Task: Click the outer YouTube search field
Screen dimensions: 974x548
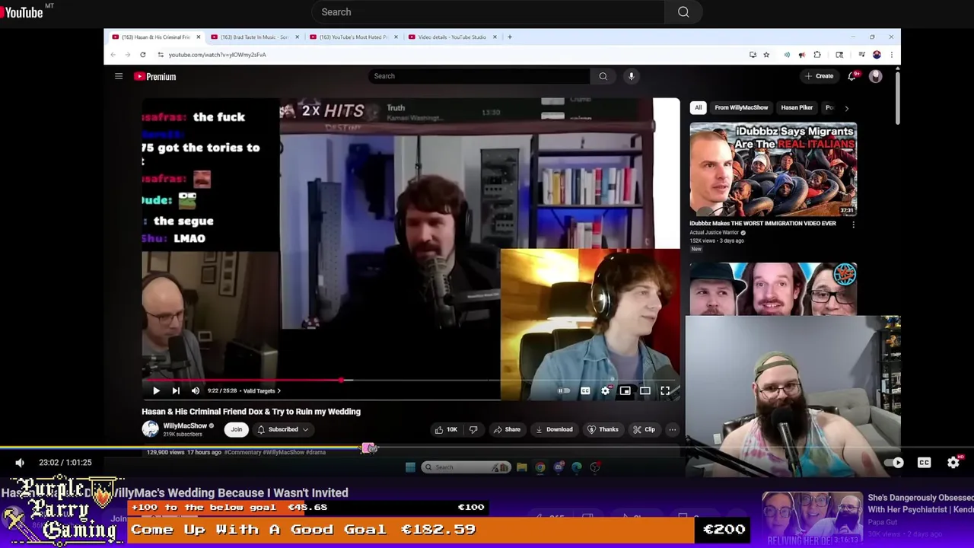Action: tap(488, 12)
